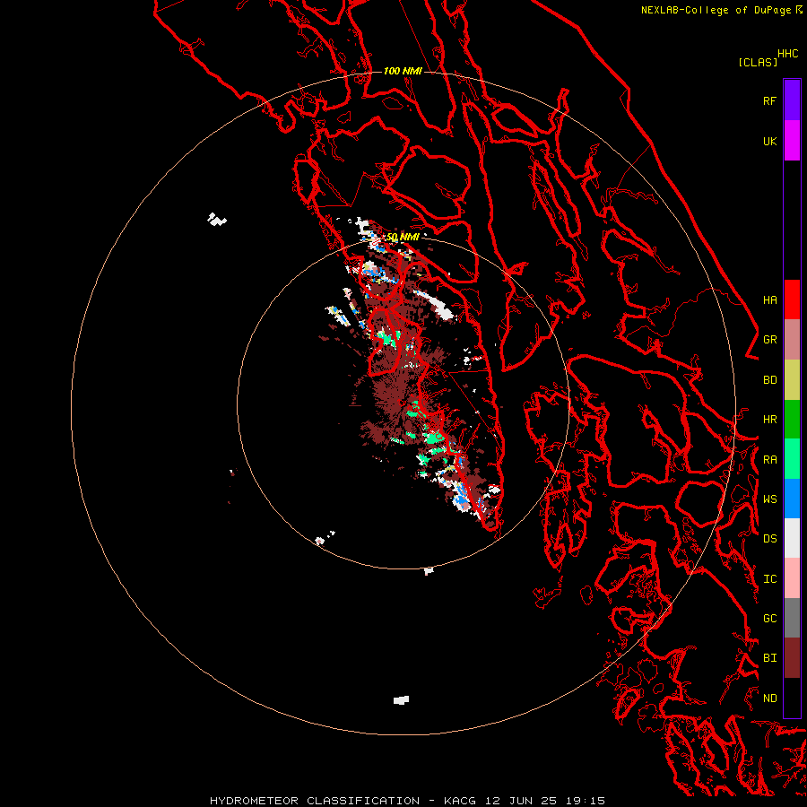Click the KACG station identifier

pyautogui.click(x=461, y=801)
